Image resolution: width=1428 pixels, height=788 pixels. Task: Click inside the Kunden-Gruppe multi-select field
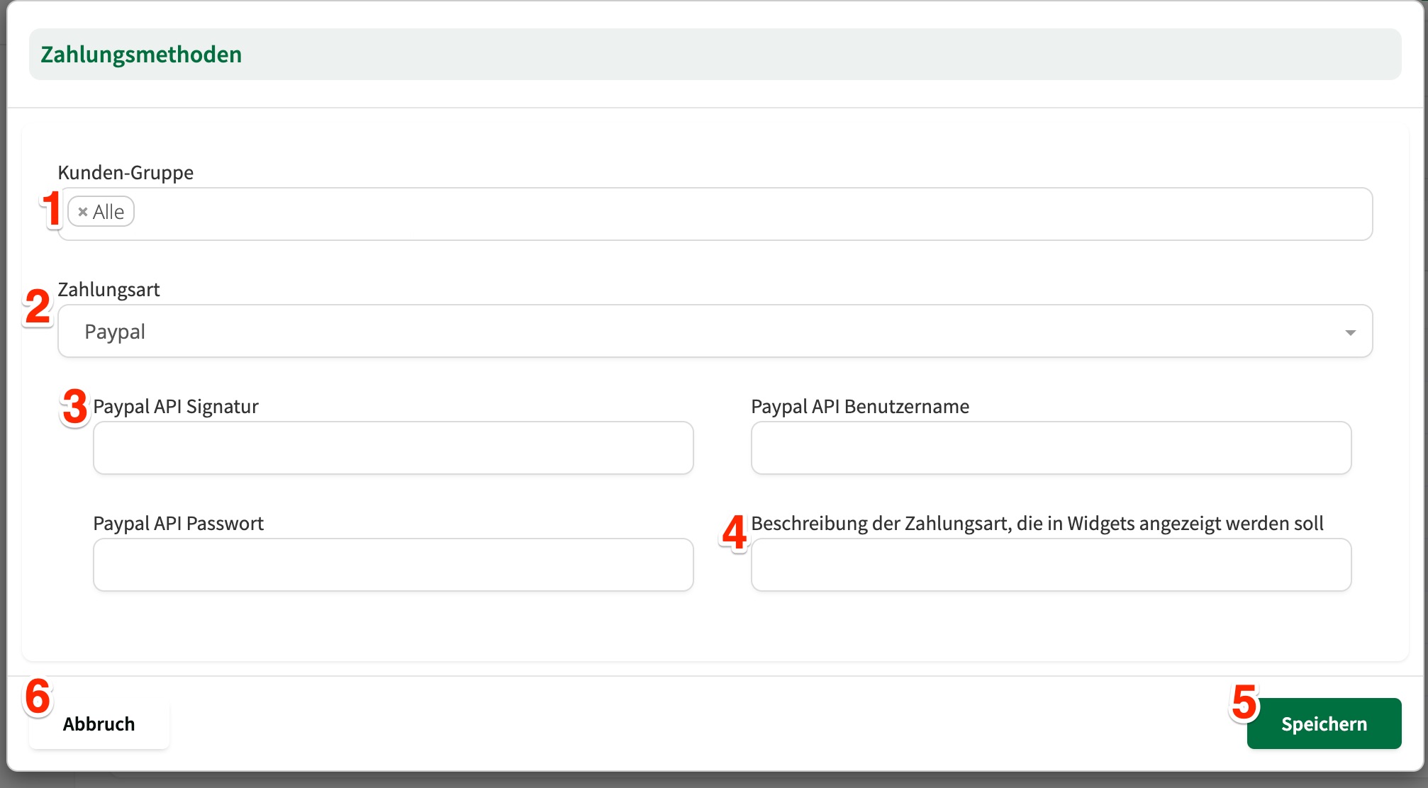pos(715,214)
